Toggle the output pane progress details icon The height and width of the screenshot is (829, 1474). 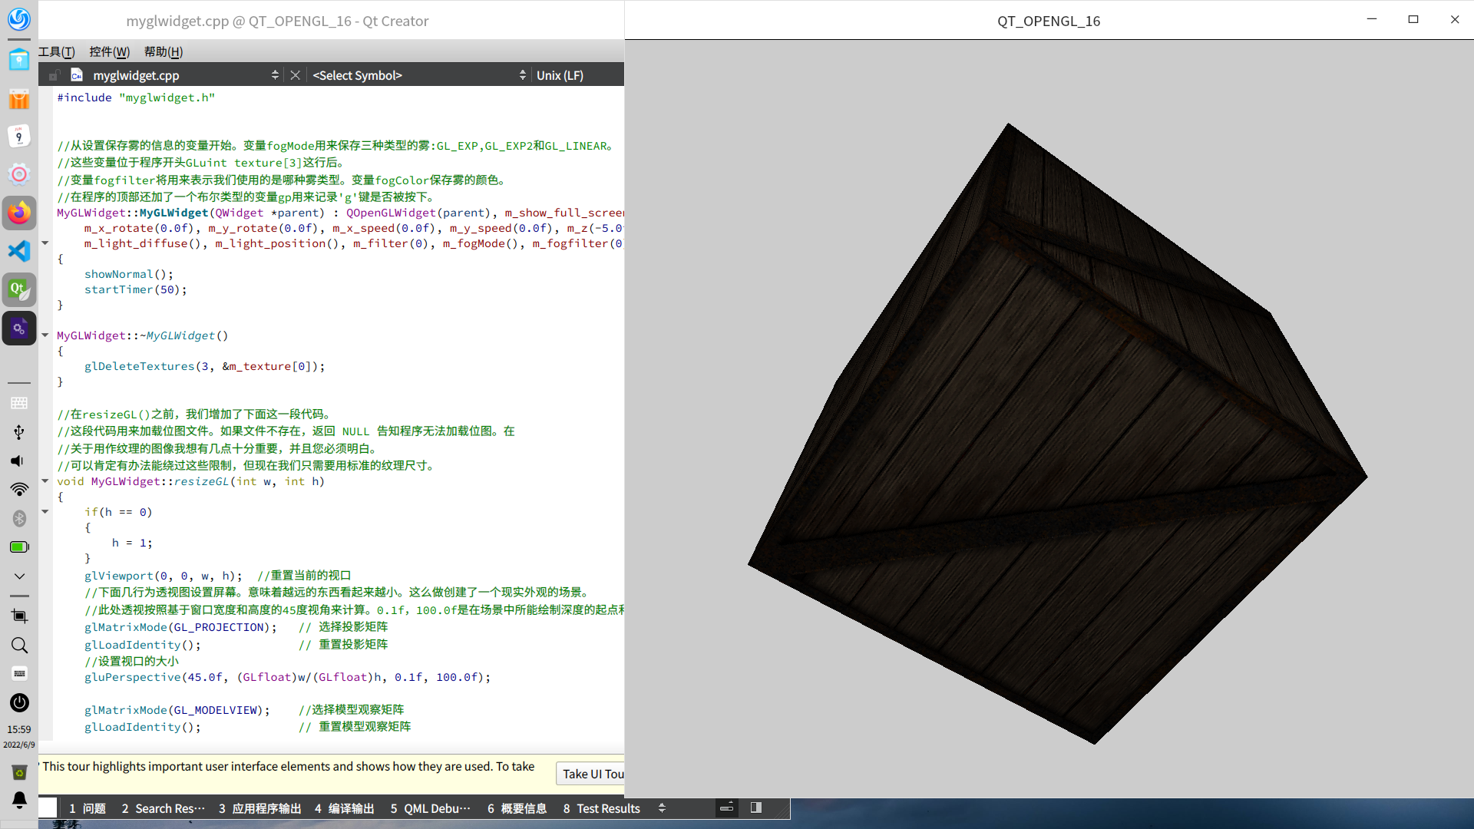726,808
